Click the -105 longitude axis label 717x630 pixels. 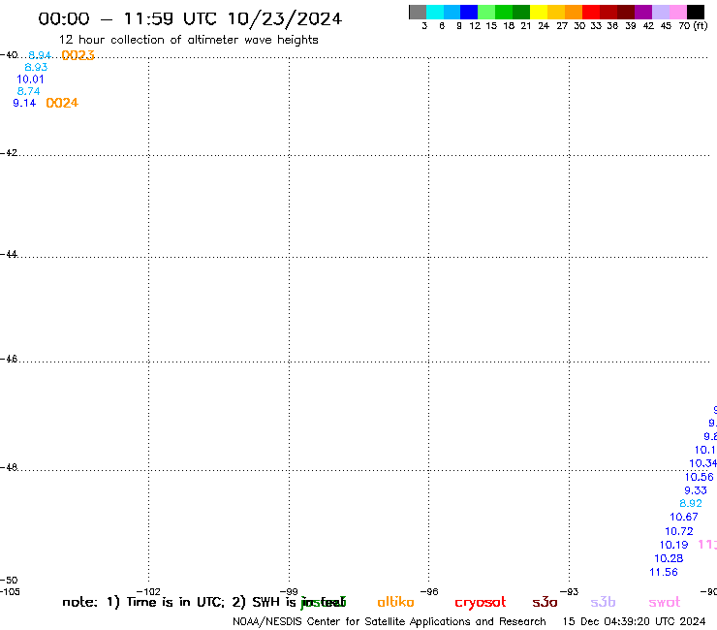coord(10,591)
